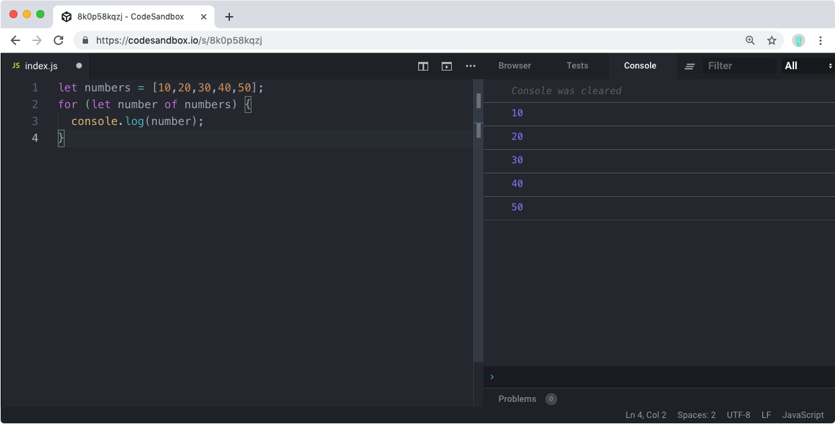Click Ln 4, Col 2 in status bar

[x=645, y=415]
